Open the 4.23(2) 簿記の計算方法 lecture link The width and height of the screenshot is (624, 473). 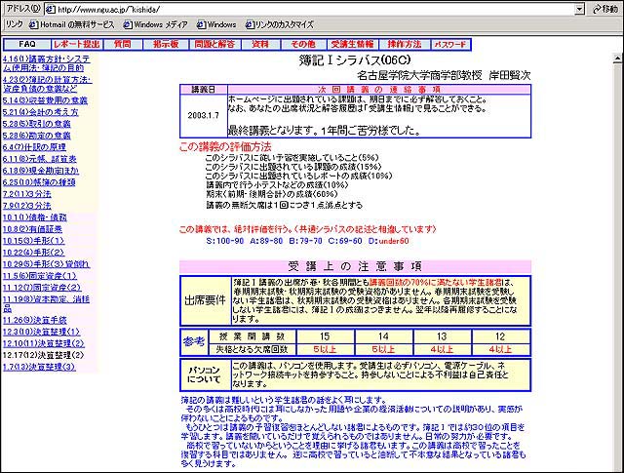tap(47, 84)
